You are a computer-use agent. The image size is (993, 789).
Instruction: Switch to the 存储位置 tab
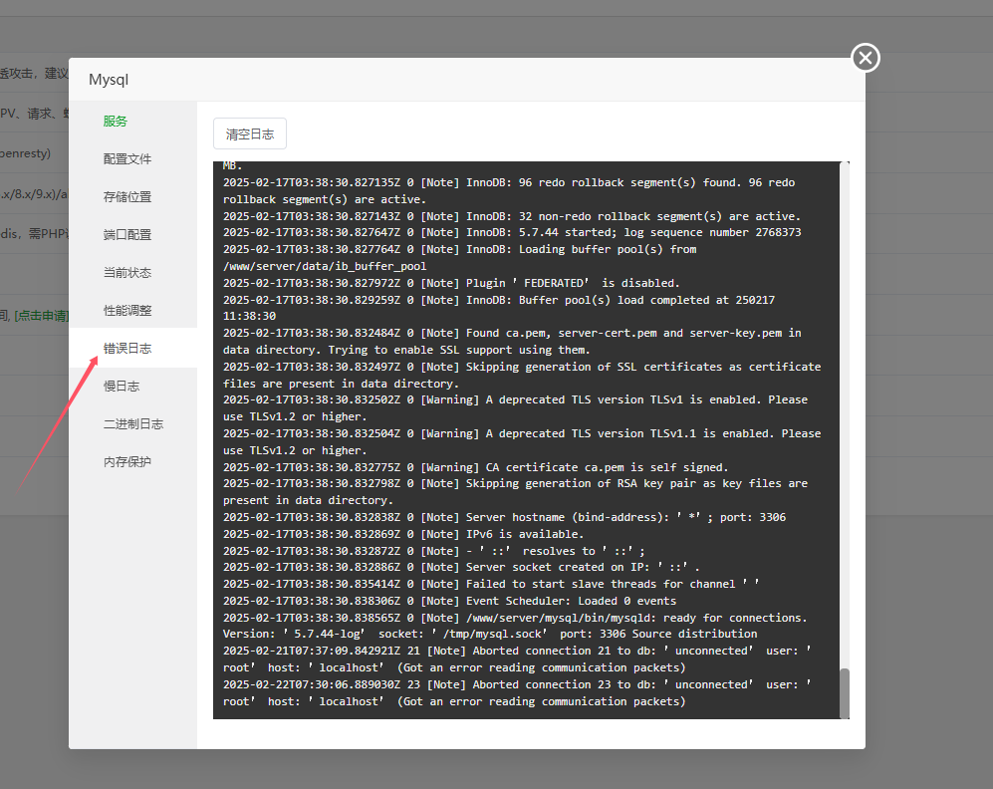[127, 197]
